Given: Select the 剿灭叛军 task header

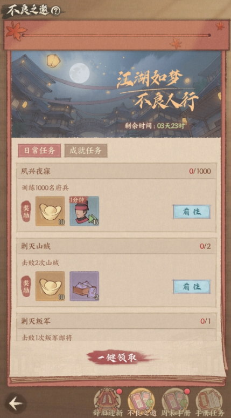Looking at the screenshot, I should coord(116,321).
